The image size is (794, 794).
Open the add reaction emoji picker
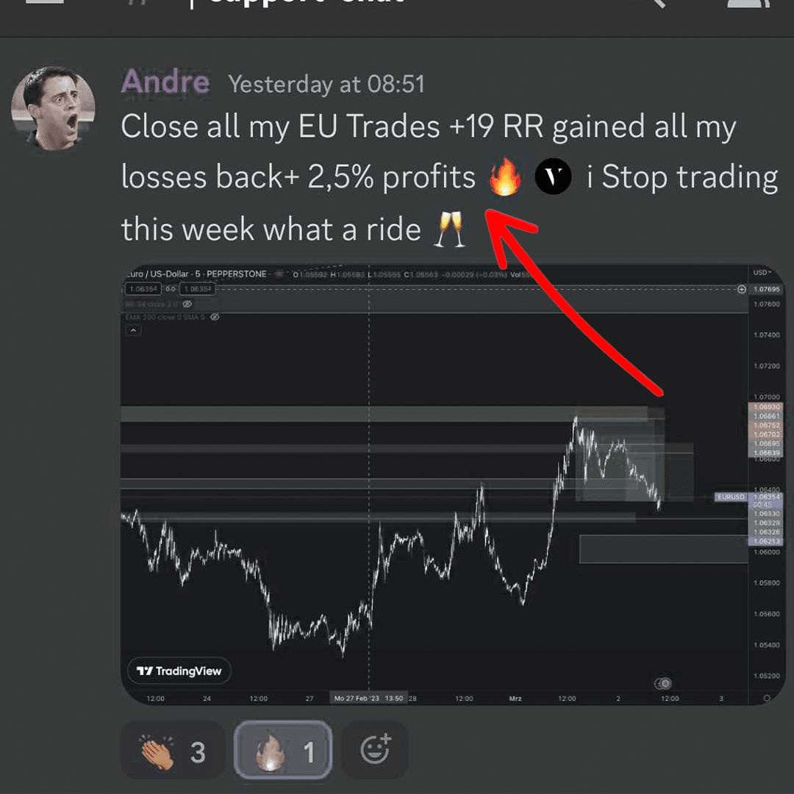pos(375,750)
